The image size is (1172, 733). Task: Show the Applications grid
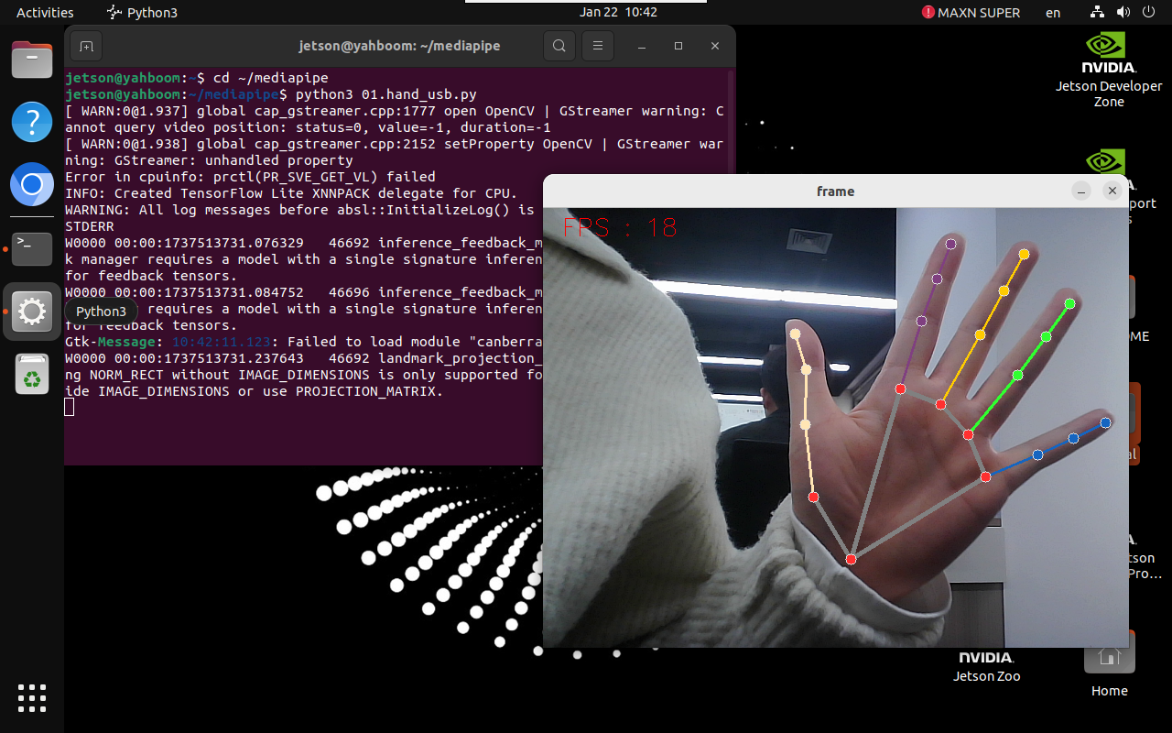[32, 698]
